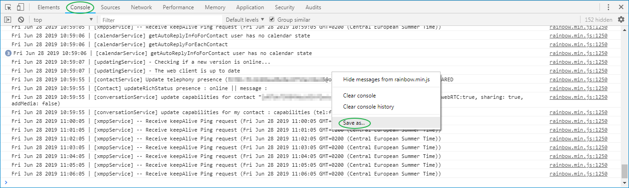The height and width of the screenshot is (188, 629).
Task: Select the inspect element cursor icon
Action: click(8, 7)
